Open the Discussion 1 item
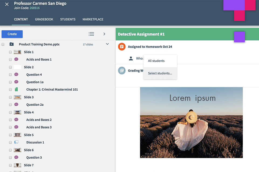The image size is (259, 172). tap(35, 142)
